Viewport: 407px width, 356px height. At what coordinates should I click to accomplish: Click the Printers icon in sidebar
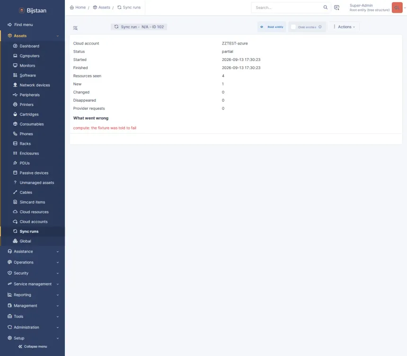point(15,104)
